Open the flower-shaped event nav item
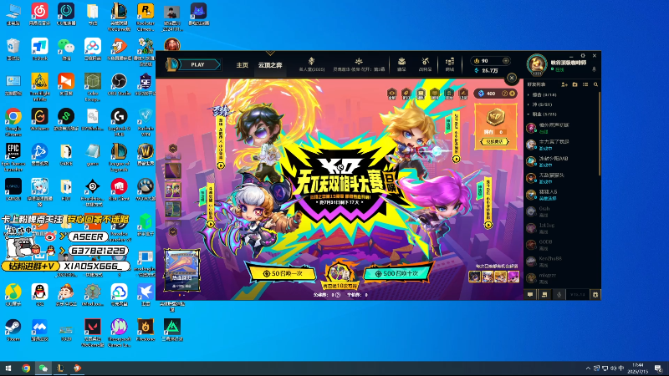This screenshot has height=376, width=669. pyautogui.click(x=359, y=64)
